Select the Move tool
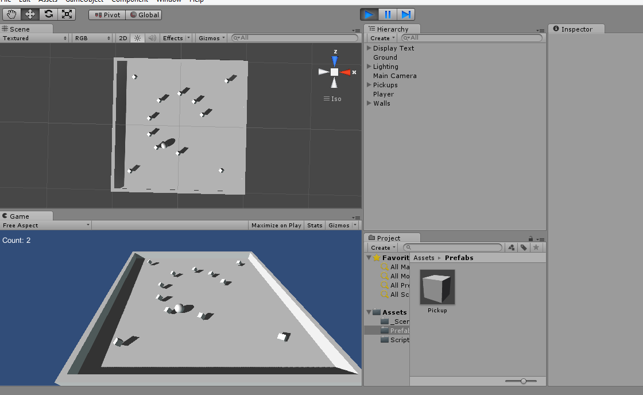The image size is (643, 395). 30,14
